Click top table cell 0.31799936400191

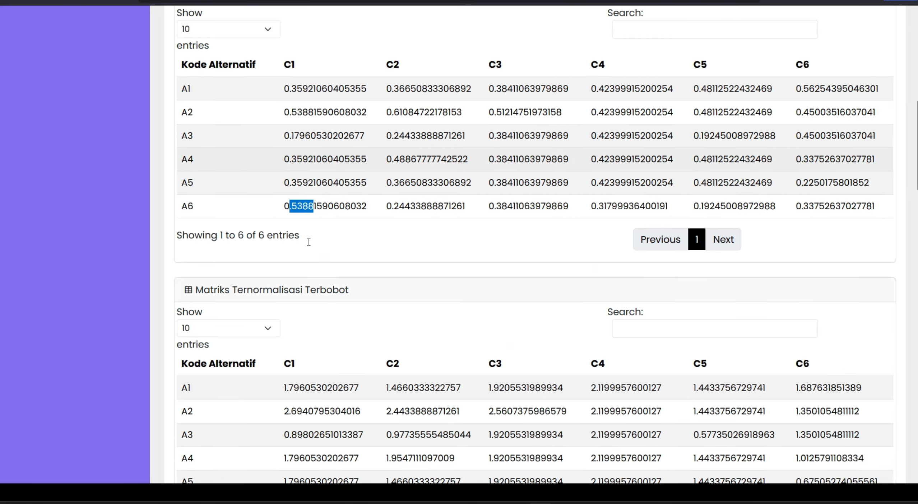pos(629,206)
